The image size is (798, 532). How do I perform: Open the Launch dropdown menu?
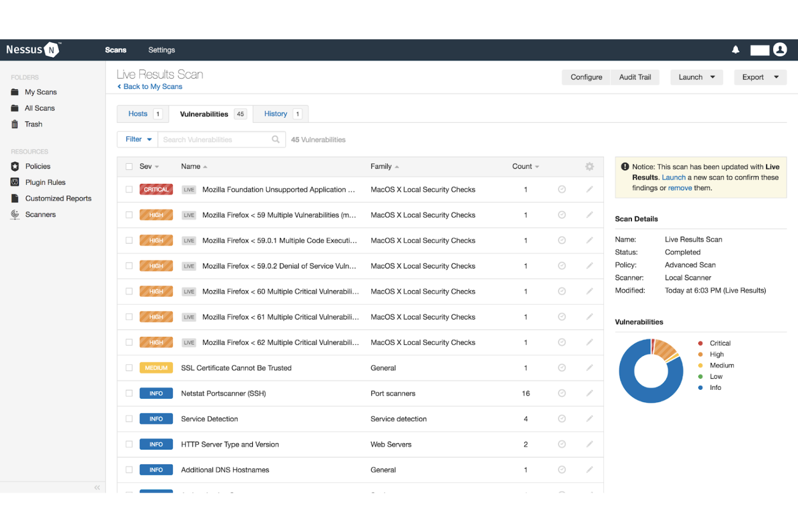point(696,77)
